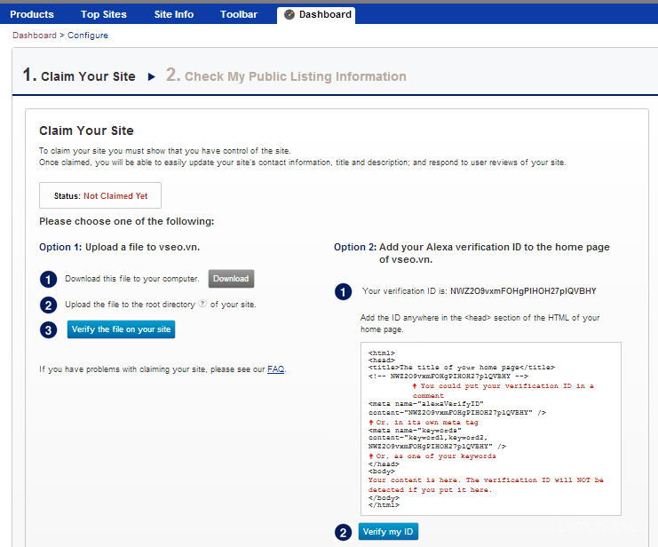Image resolution: width=658 pixels, height=547 pixels.
Task: Click inside the HTML sample code box
Action: (490, 429)
